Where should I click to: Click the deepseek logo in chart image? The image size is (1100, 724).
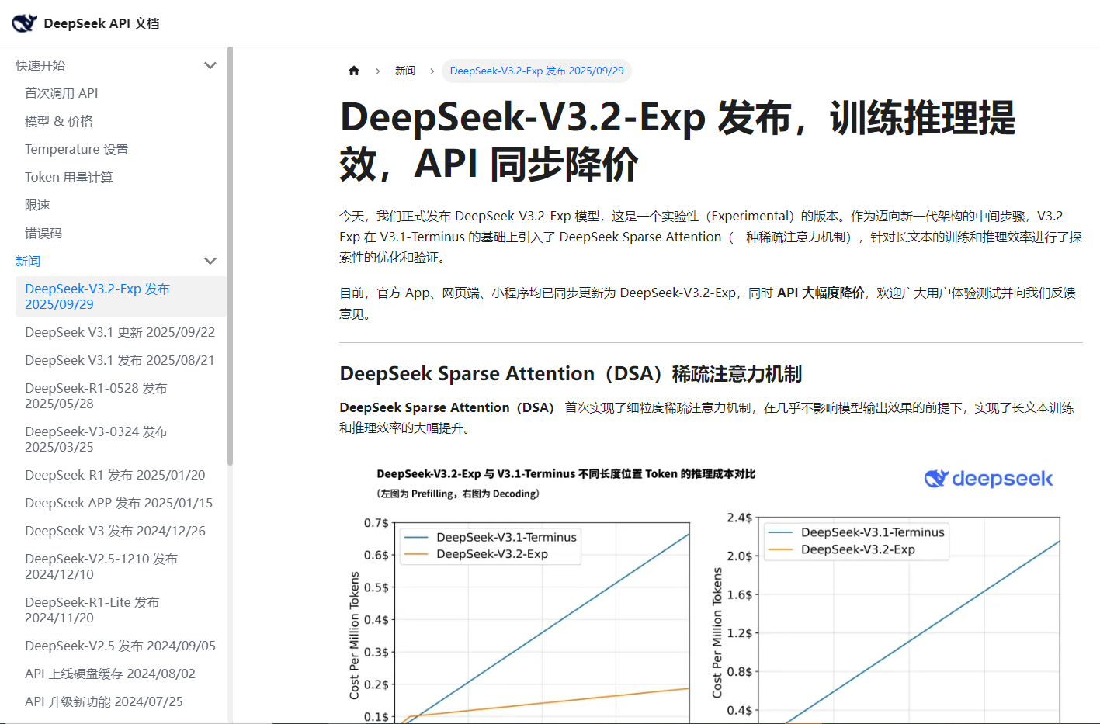988,479
